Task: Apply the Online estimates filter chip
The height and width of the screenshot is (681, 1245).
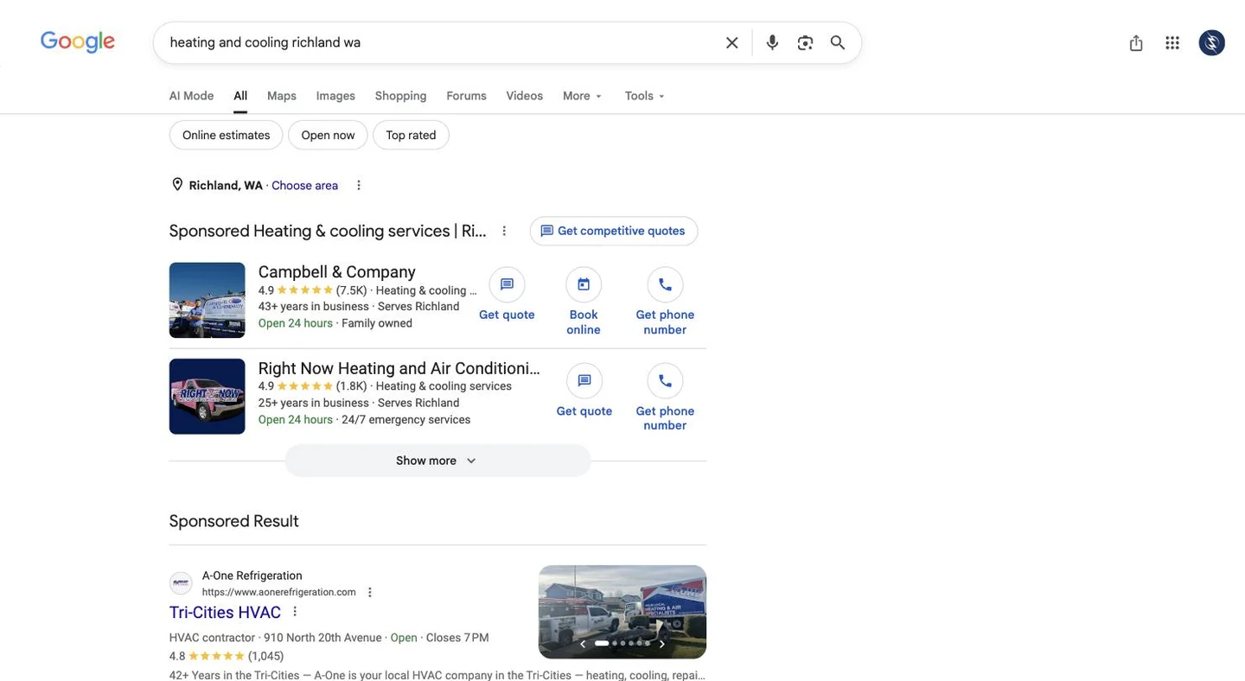Action: point(226,135)
